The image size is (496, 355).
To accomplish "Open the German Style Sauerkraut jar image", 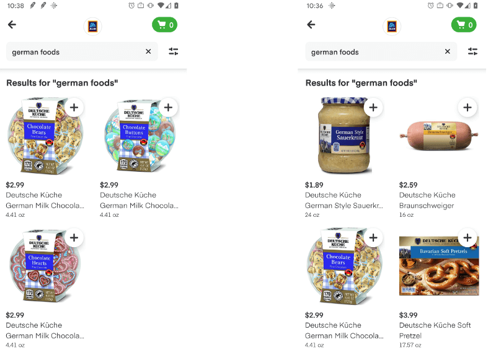I will click(x=343, y=136).
